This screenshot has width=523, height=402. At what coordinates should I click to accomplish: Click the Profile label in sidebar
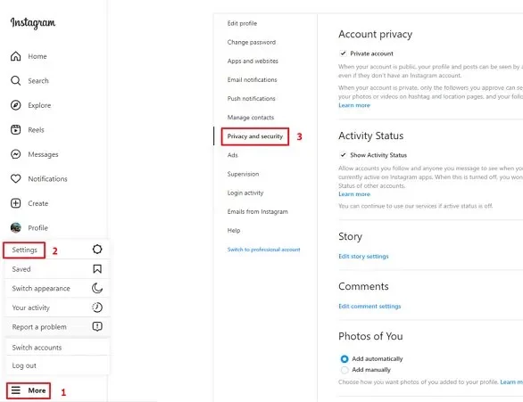(x=38, y=228)
